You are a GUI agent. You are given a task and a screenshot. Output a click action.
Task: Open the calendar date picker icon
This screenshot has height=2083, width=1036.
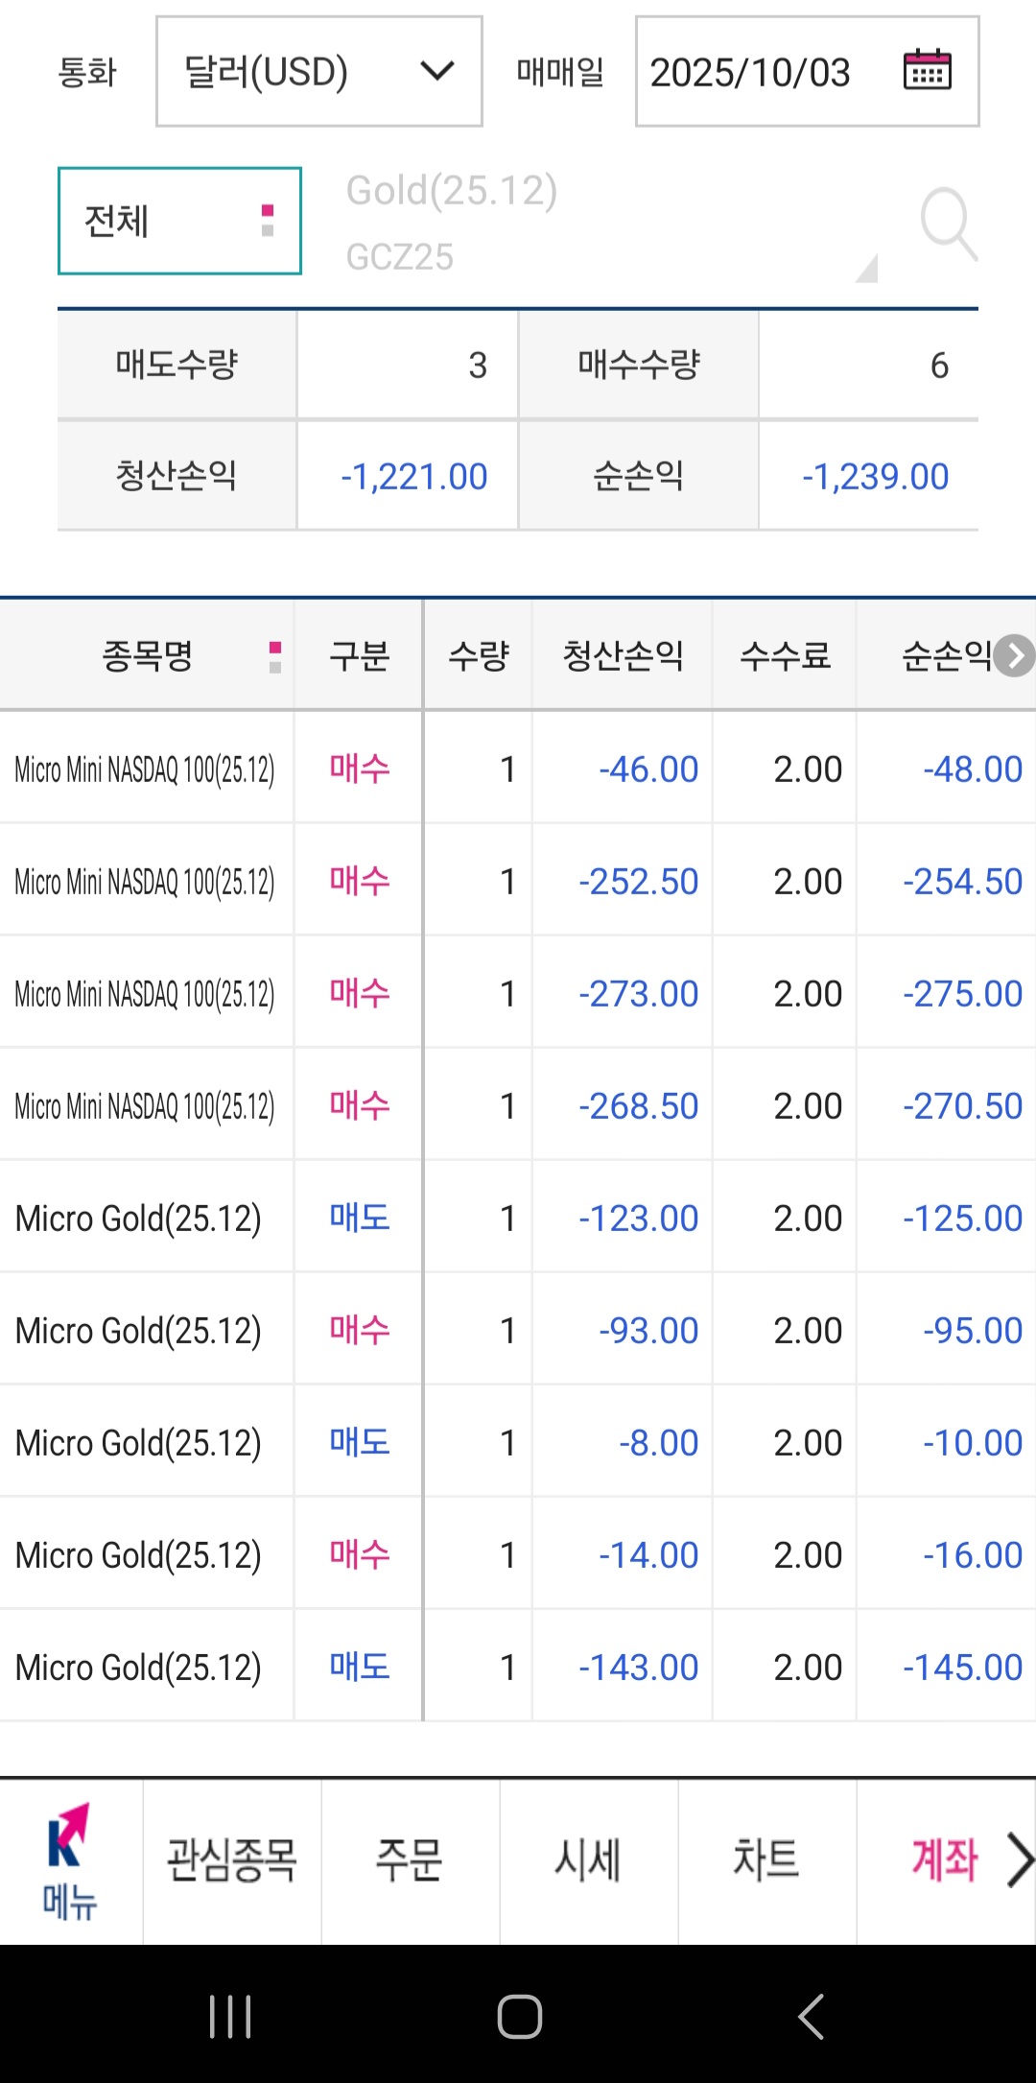coord(928,70)
